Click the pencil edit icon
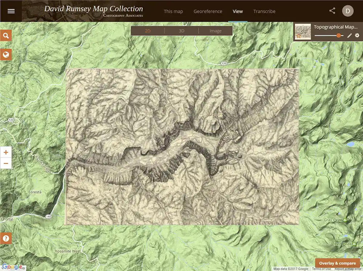This screenshot has height=271, width=363. pyautogui.click(x=350, y=36)
